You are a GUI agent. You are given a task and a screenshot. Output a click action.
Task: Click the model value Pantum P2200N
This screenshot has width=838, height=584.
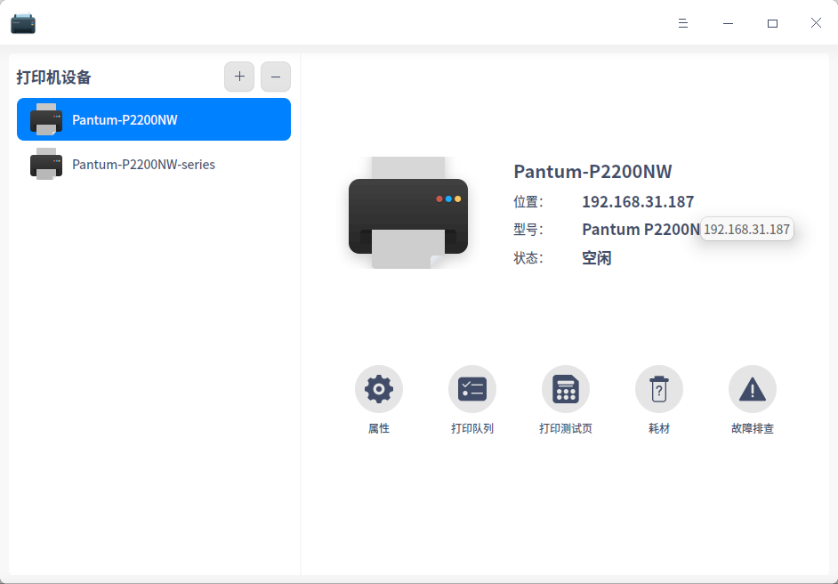coord(641,230)
